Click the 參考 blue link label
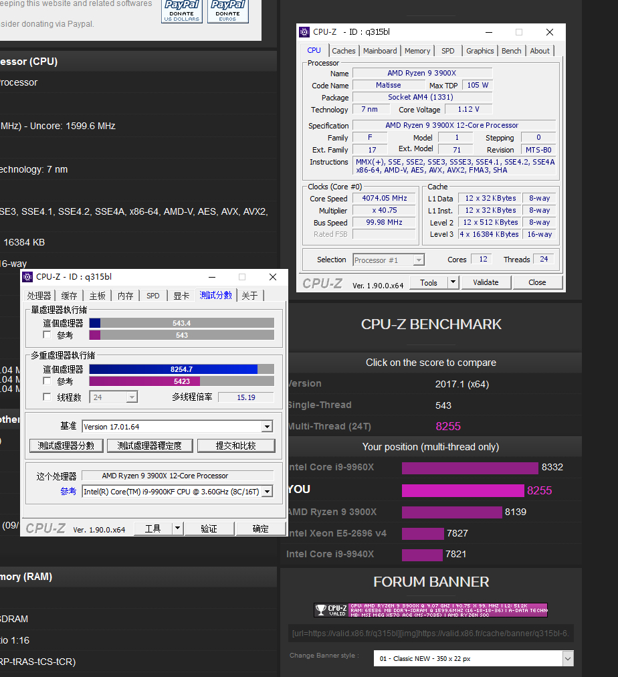 tap(68, 491)
